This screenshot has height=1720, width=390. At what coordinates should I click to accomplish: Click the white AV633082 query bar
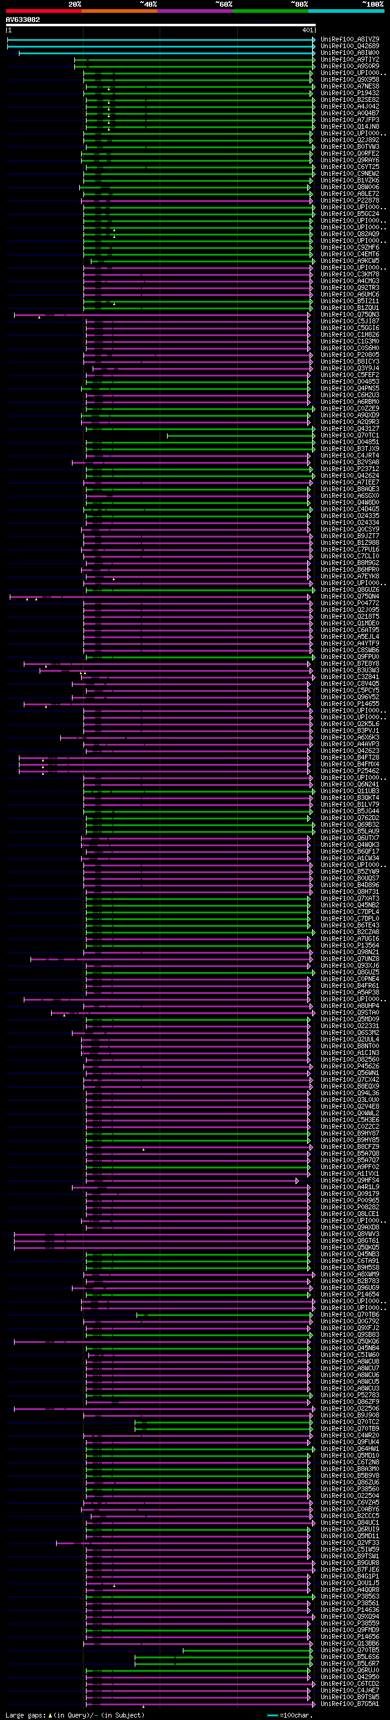pos(161,24)
